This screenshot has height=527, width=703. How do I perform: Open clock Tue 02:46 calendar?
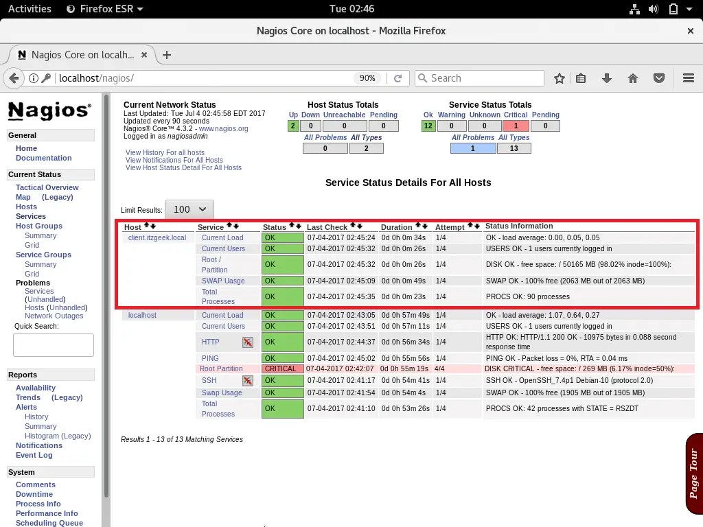351,9
